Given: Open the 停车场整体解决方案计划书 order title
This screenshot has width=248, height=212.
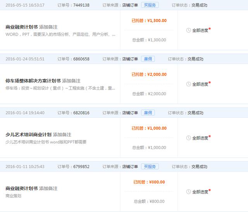Looking at the screenshot, I should click(x=33, y=81).
